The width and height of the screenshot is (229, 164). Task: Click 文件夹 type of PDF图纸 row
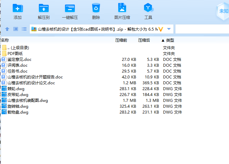[169, 54]
